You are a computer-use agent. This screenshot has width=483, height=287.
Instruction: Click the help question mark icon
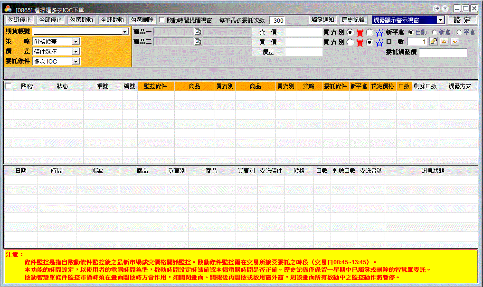pyautogui.click(x=445, y=9)
